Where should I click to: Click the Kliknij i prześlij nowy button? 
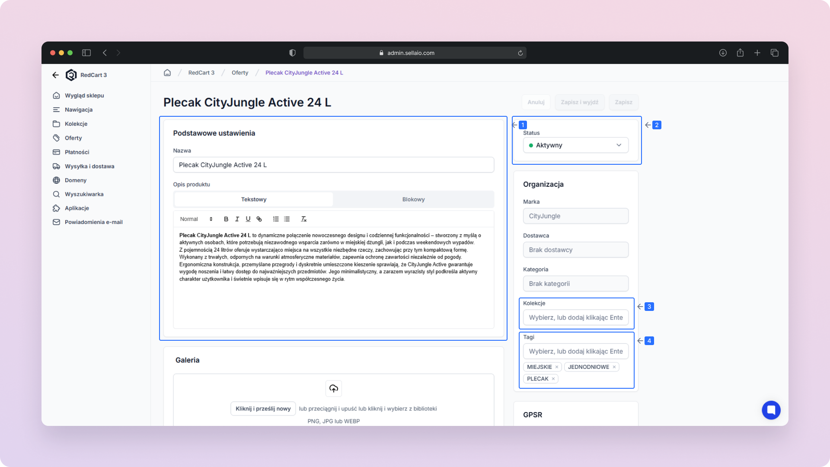pyautogui.click(x=263, y=409)
